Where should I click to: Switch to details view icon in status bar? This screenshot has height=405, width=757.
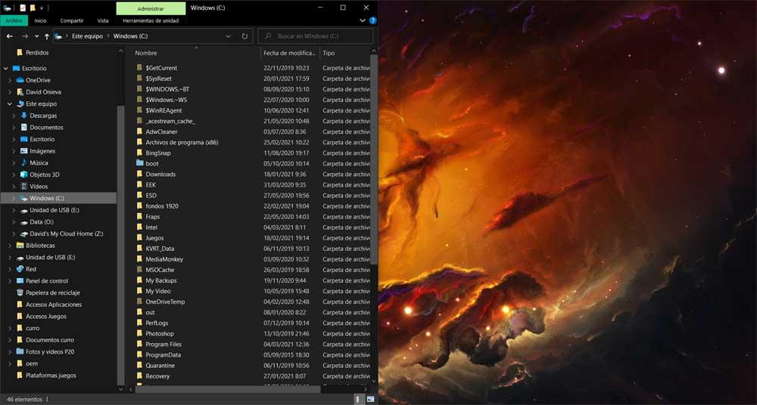(x=359, y=399)
